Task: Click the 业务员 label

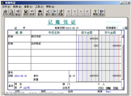Action: pyautogui.click(x=66, y=88)
